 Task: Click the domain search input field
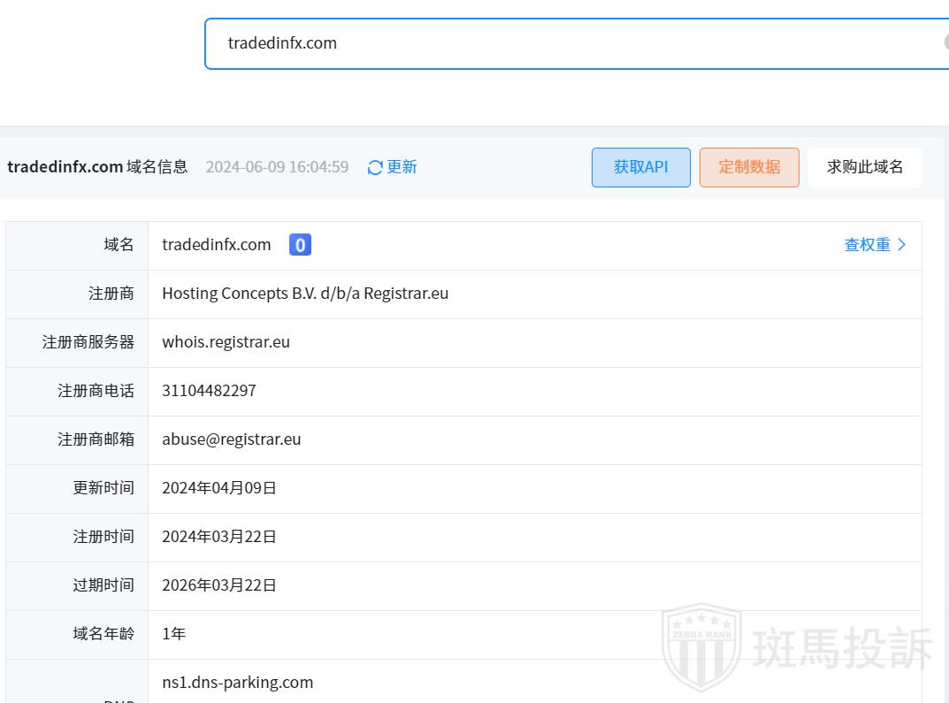pyautogui.click(x=575, y=43)
